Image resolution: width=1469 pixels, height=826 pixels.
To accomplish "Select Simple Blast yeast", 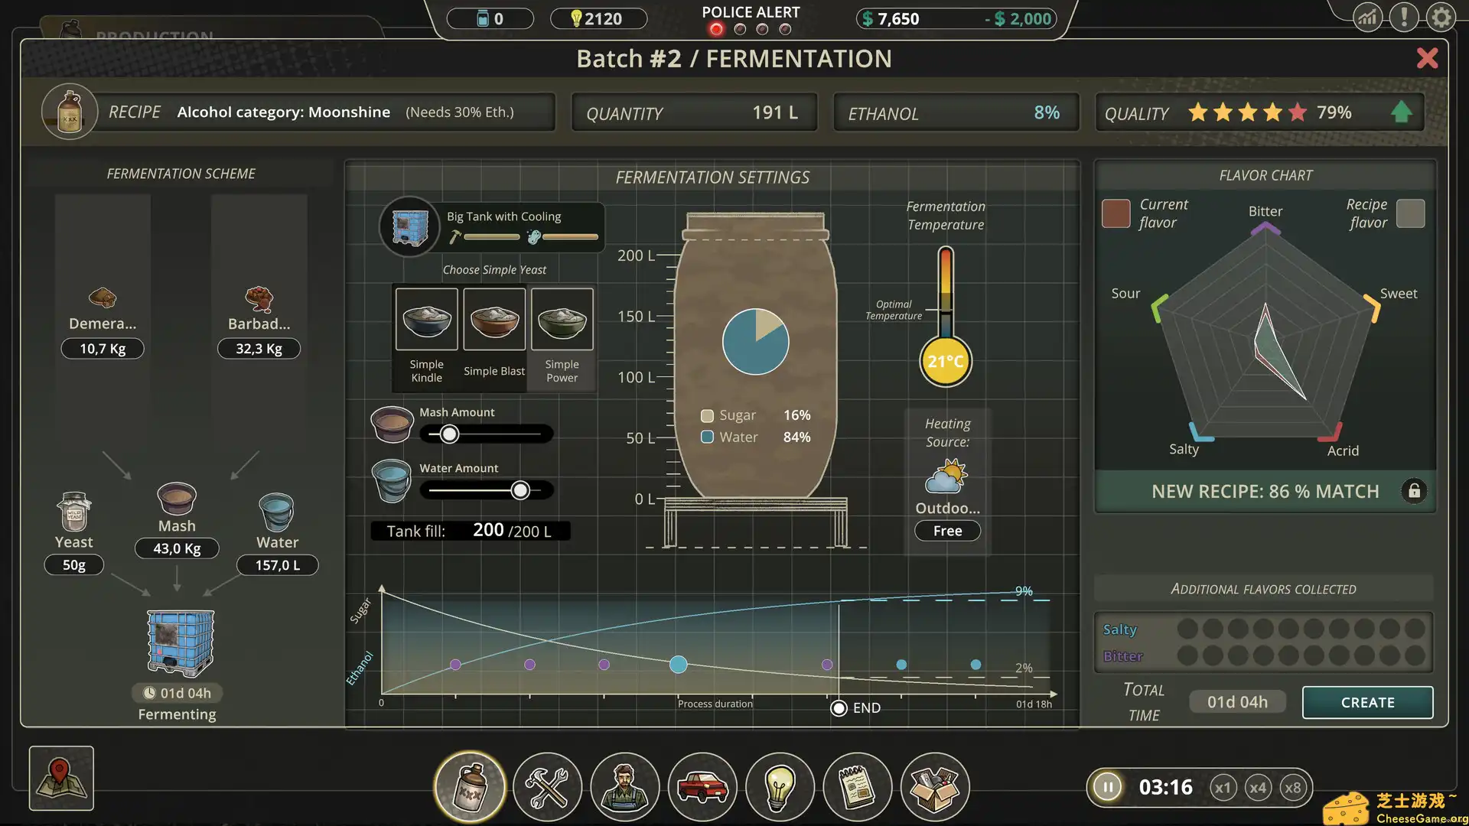I will (494, 320).
